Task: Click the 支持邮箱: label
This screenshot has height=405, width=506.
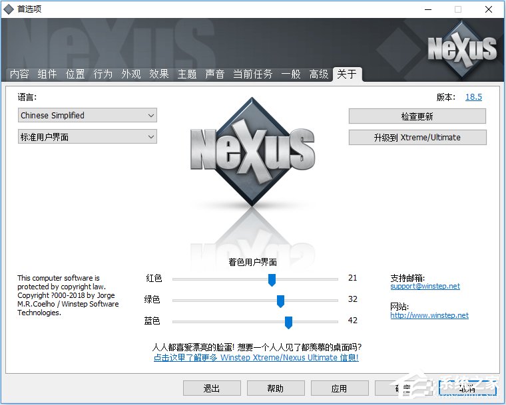Action: click(407, 277)
